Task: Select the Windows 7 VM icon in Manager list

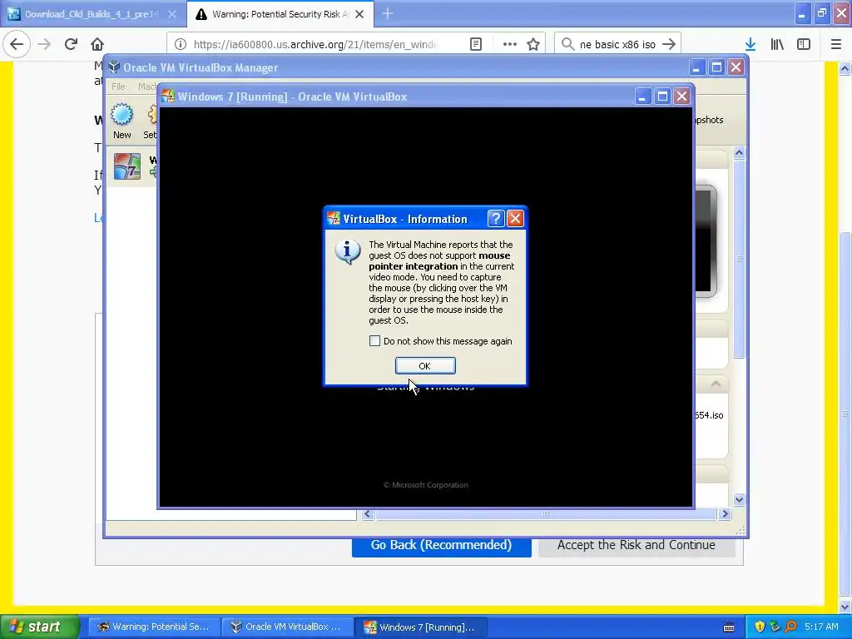Action: coord(127,166)
